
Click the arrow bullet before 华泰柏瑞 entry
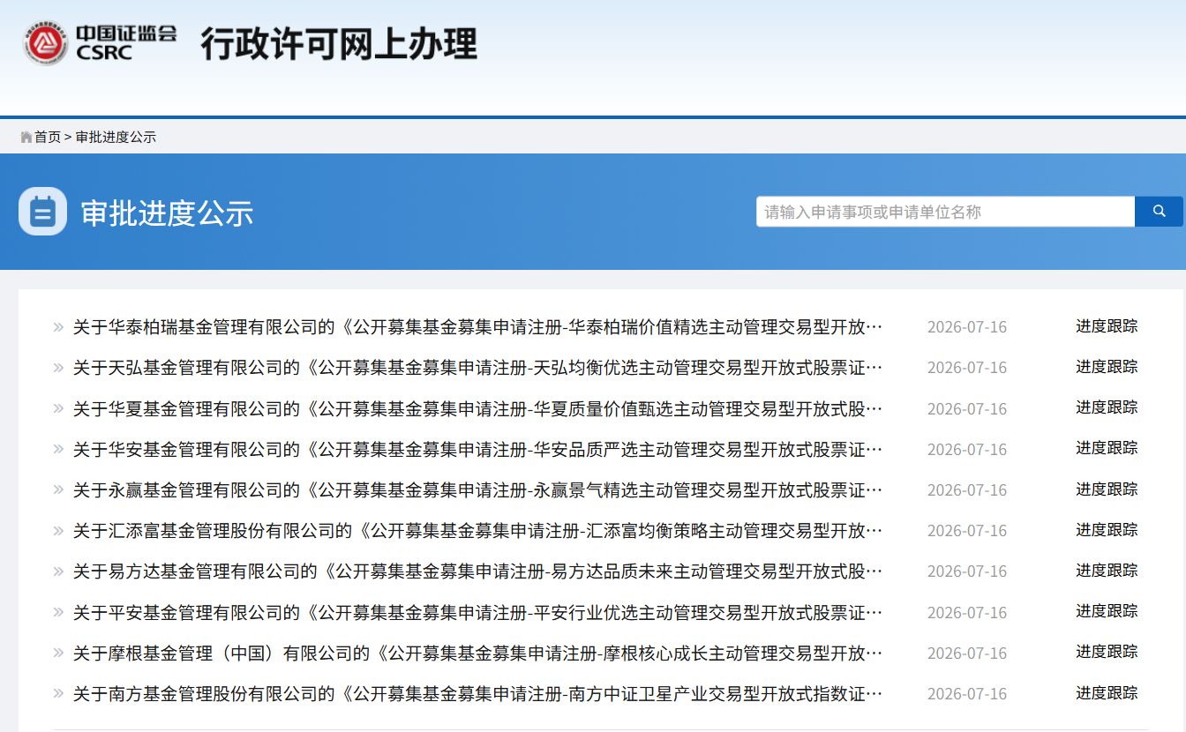click(x=58, y=327)
